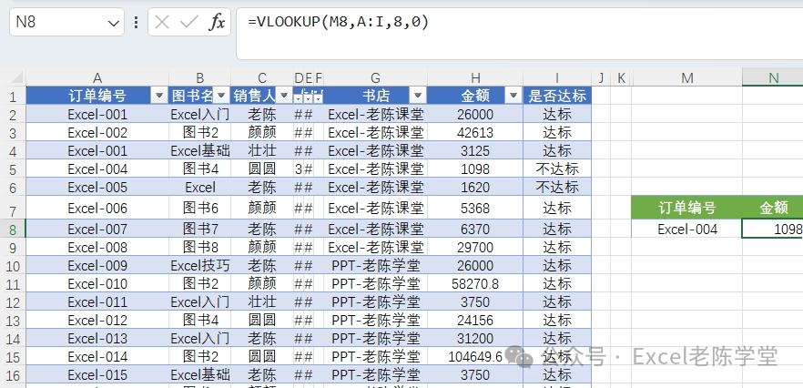Click 书店 cell in row 10 PPT-老陈学堂
Viewport: 803px width, 388px height.
tap(375, 266)
